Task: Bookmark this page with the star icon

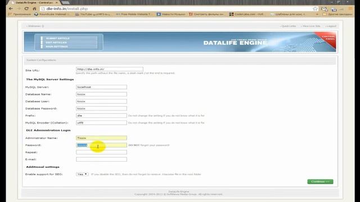Action: coord(315,9)
